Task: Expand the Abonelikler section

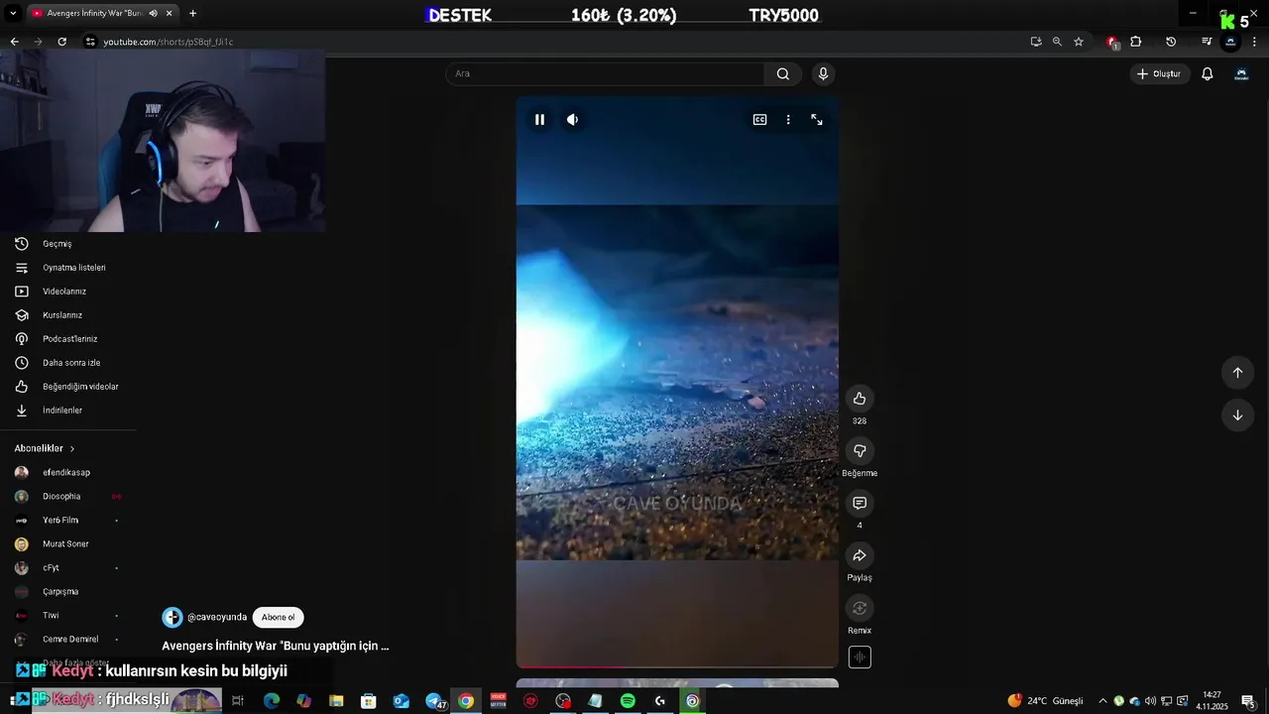Action: [x=45, y=448]
